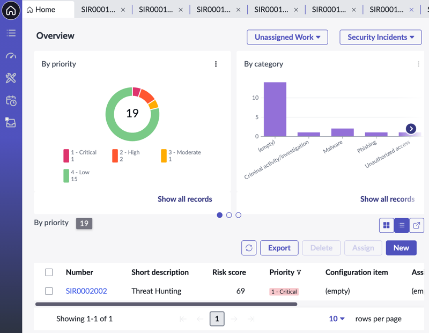Viewport: 429px width, 333px height.
Task: Check the SIR0002002 row checkbox
Action: click(49, 291)
